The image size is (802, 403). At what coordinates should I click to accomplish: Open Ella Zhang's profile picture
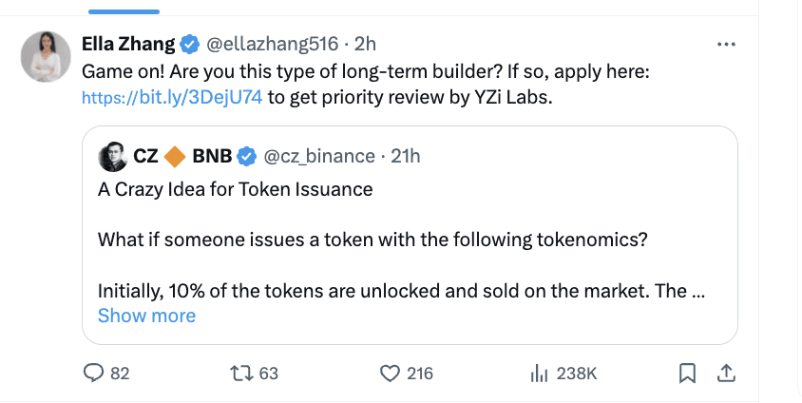(x=46, y=57)
